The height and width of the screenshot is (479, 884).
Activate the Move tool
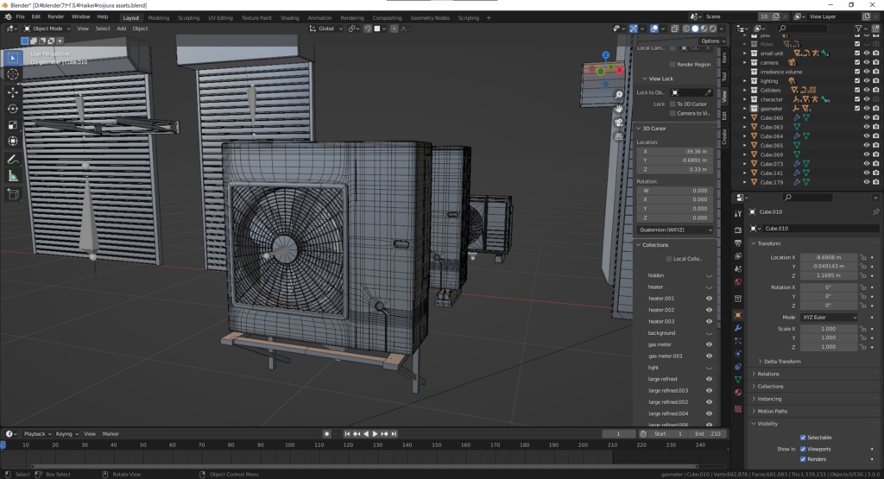coord(12,91)
